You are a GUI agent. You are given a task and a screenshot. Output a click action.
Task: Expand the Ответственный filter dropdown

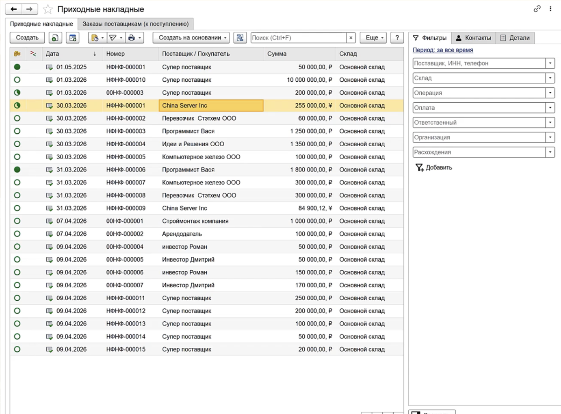tap(550, 123)
